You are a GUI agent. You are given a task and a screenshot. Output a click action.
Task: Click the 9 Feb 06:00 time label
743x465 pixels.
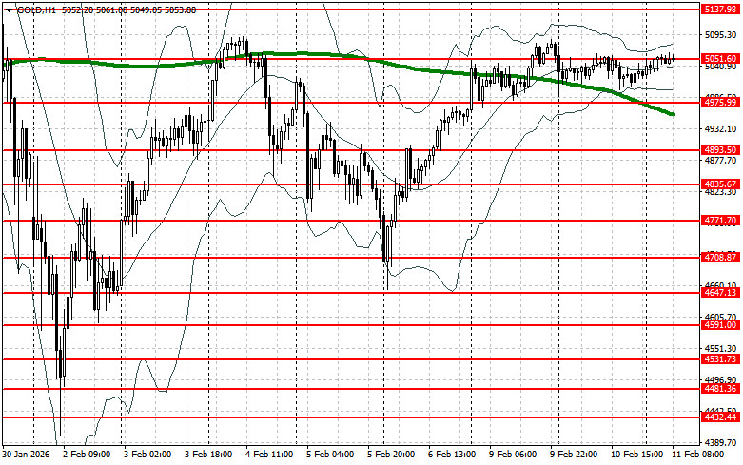click(x=513, y=455)
